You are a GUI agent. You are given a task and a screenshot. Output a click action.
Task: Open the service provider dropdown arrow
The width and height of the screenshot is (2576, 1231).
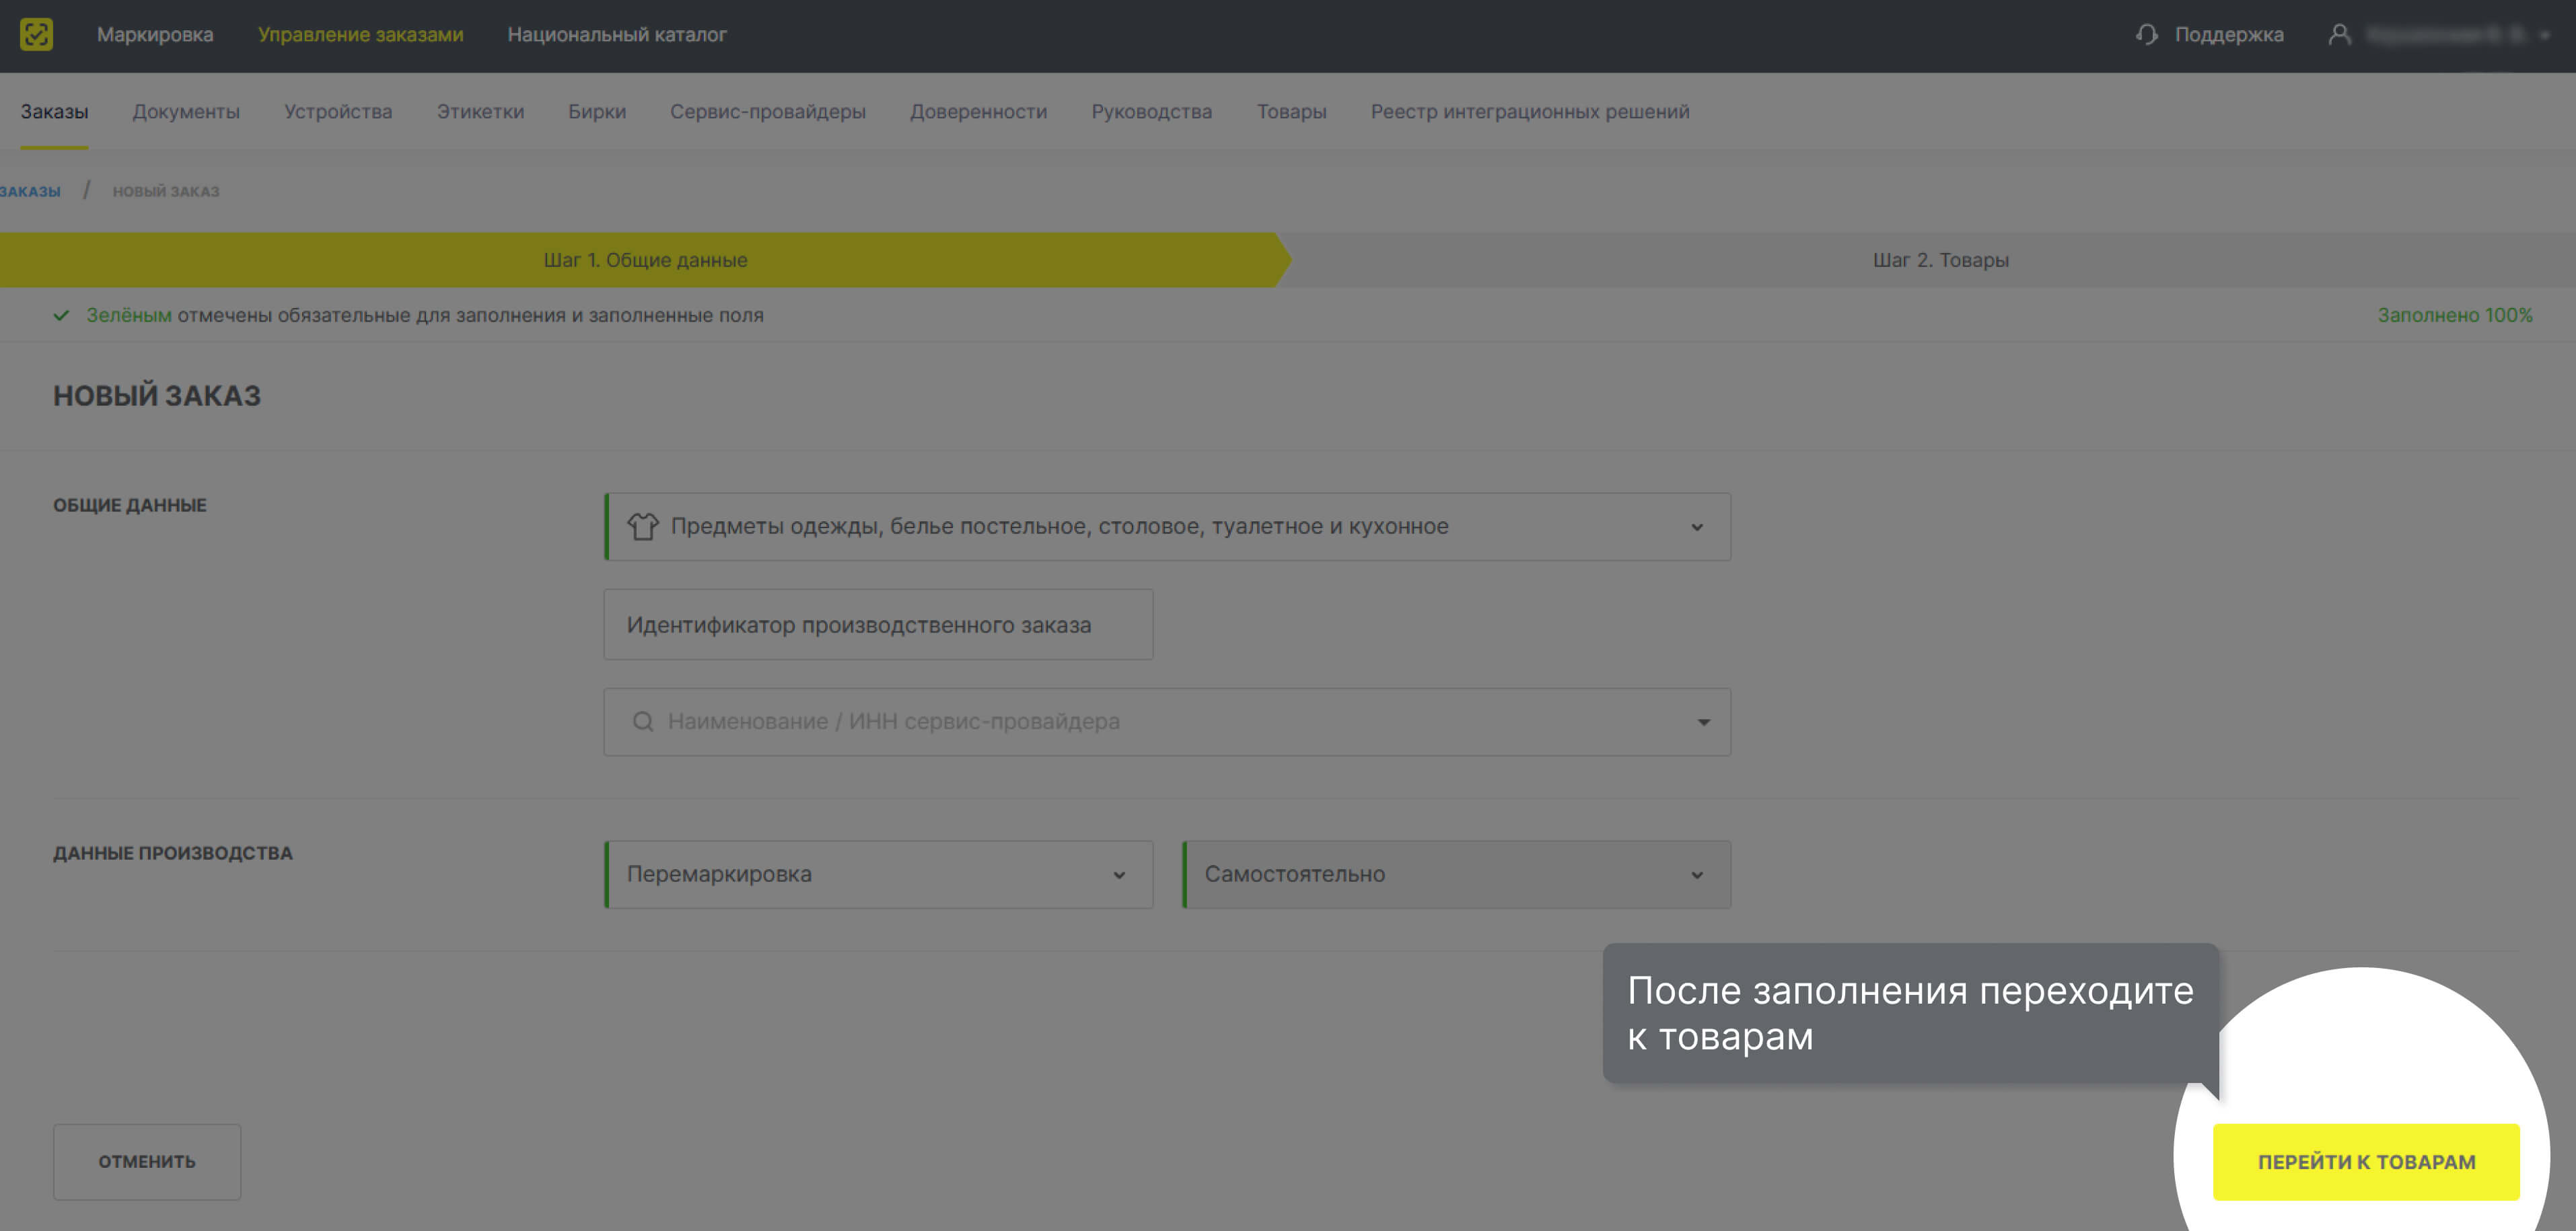click(1703, 722)
